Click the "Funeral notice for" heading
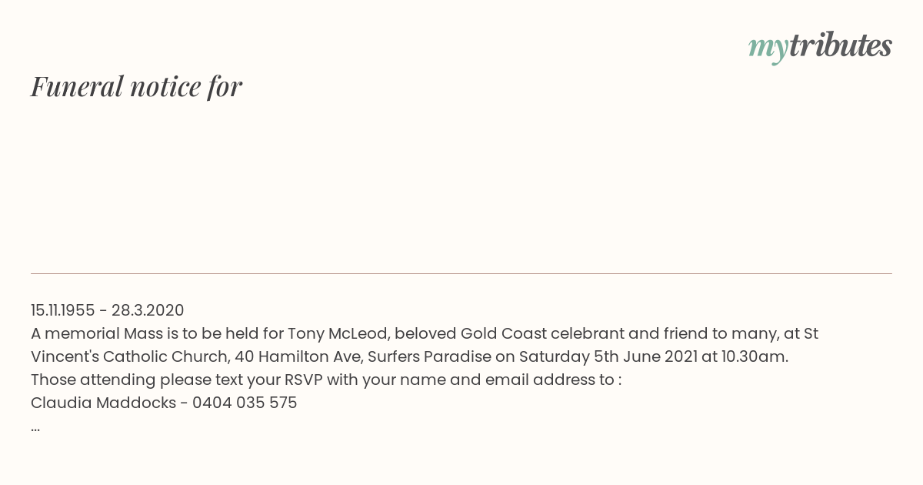The height and width of the screenshot is (485, 923). (x=136, y=86)
